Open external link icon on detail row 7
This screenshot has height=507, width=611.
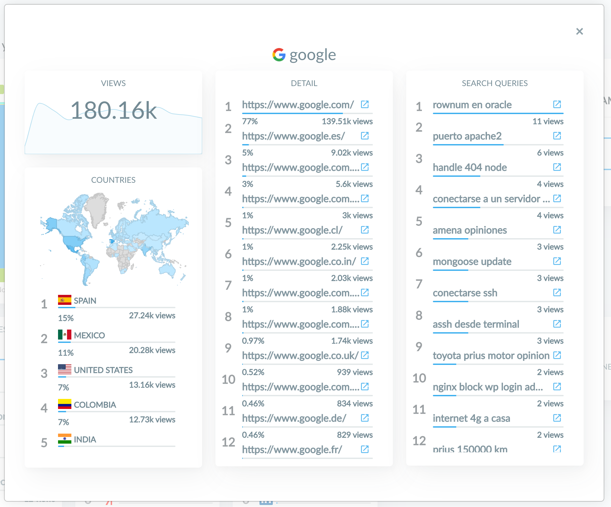point(365,293)
